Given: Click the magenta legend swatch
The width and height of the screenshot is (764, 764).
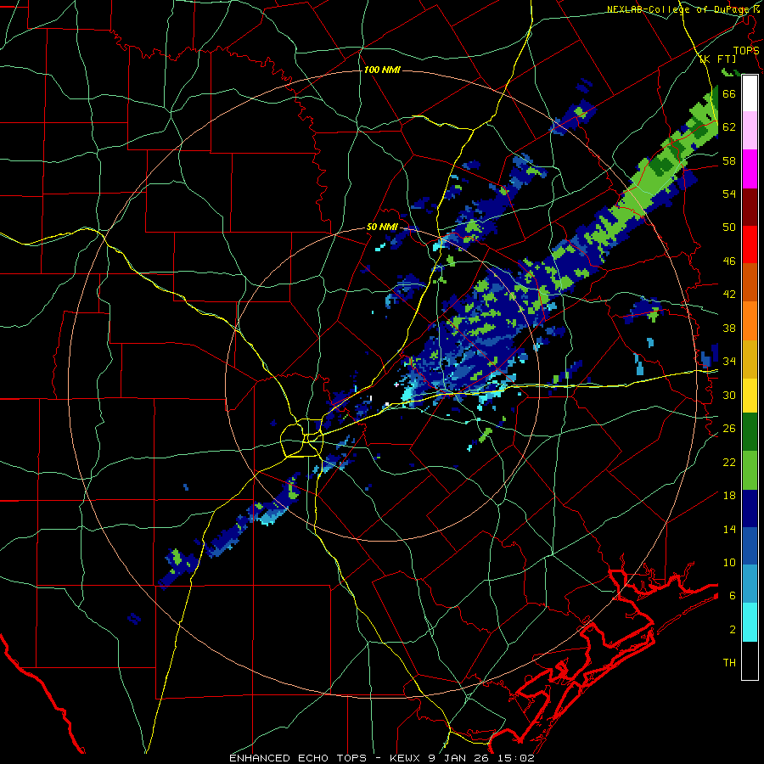Looking at the screenshot, I should coord(750,169).
